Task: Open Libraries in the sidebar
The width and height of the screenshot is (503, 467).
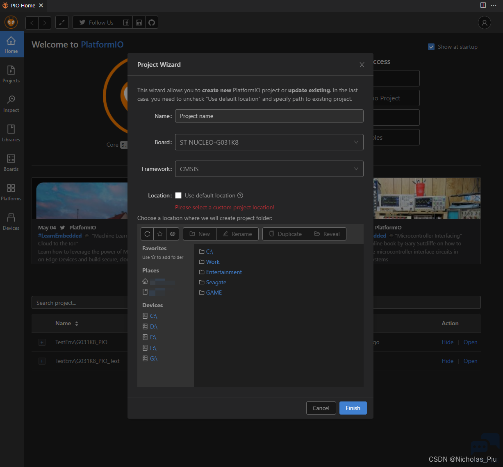Action: click(11, 133)
